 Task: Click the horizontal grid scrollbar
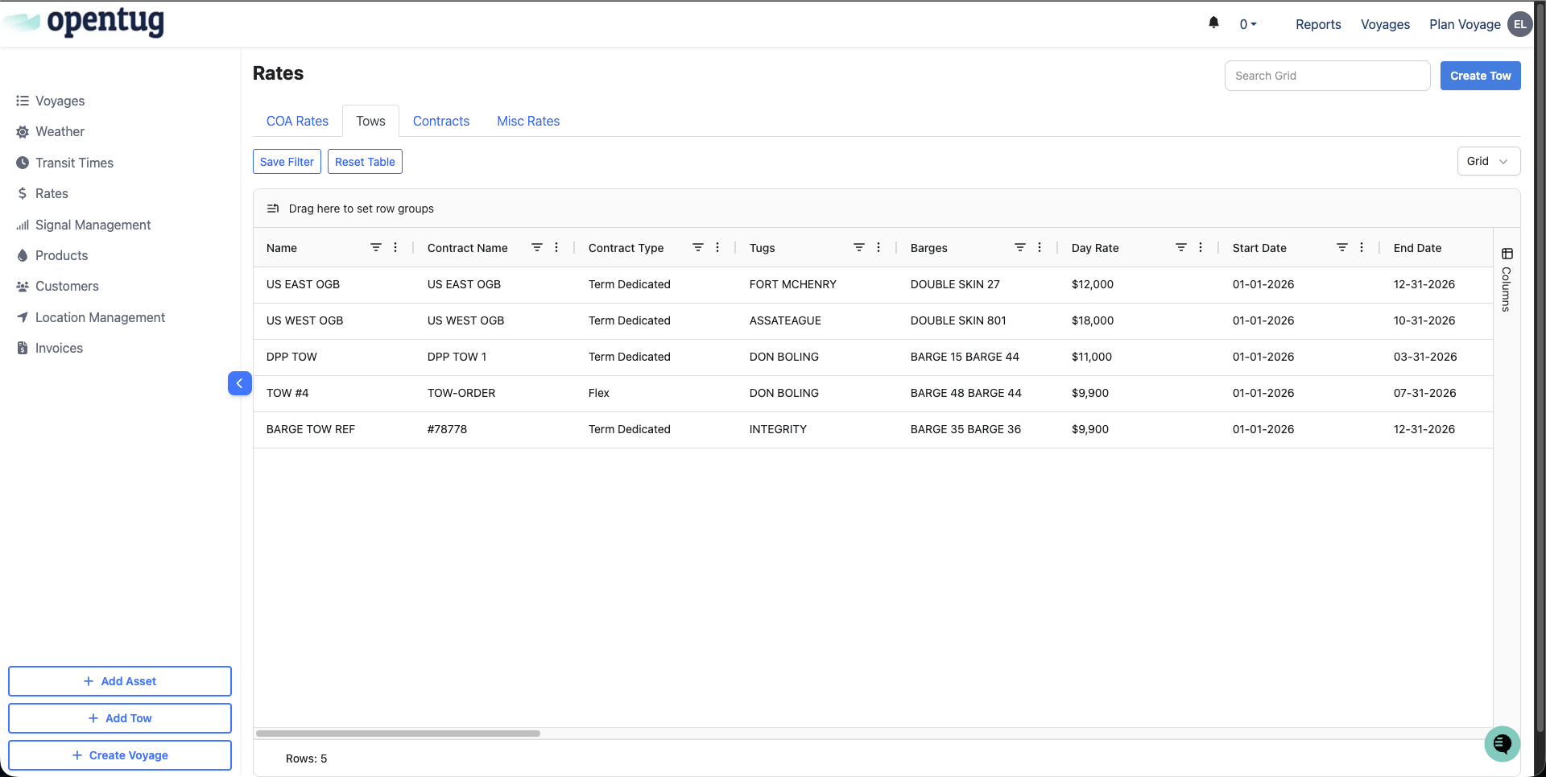[x=398, y=734]
